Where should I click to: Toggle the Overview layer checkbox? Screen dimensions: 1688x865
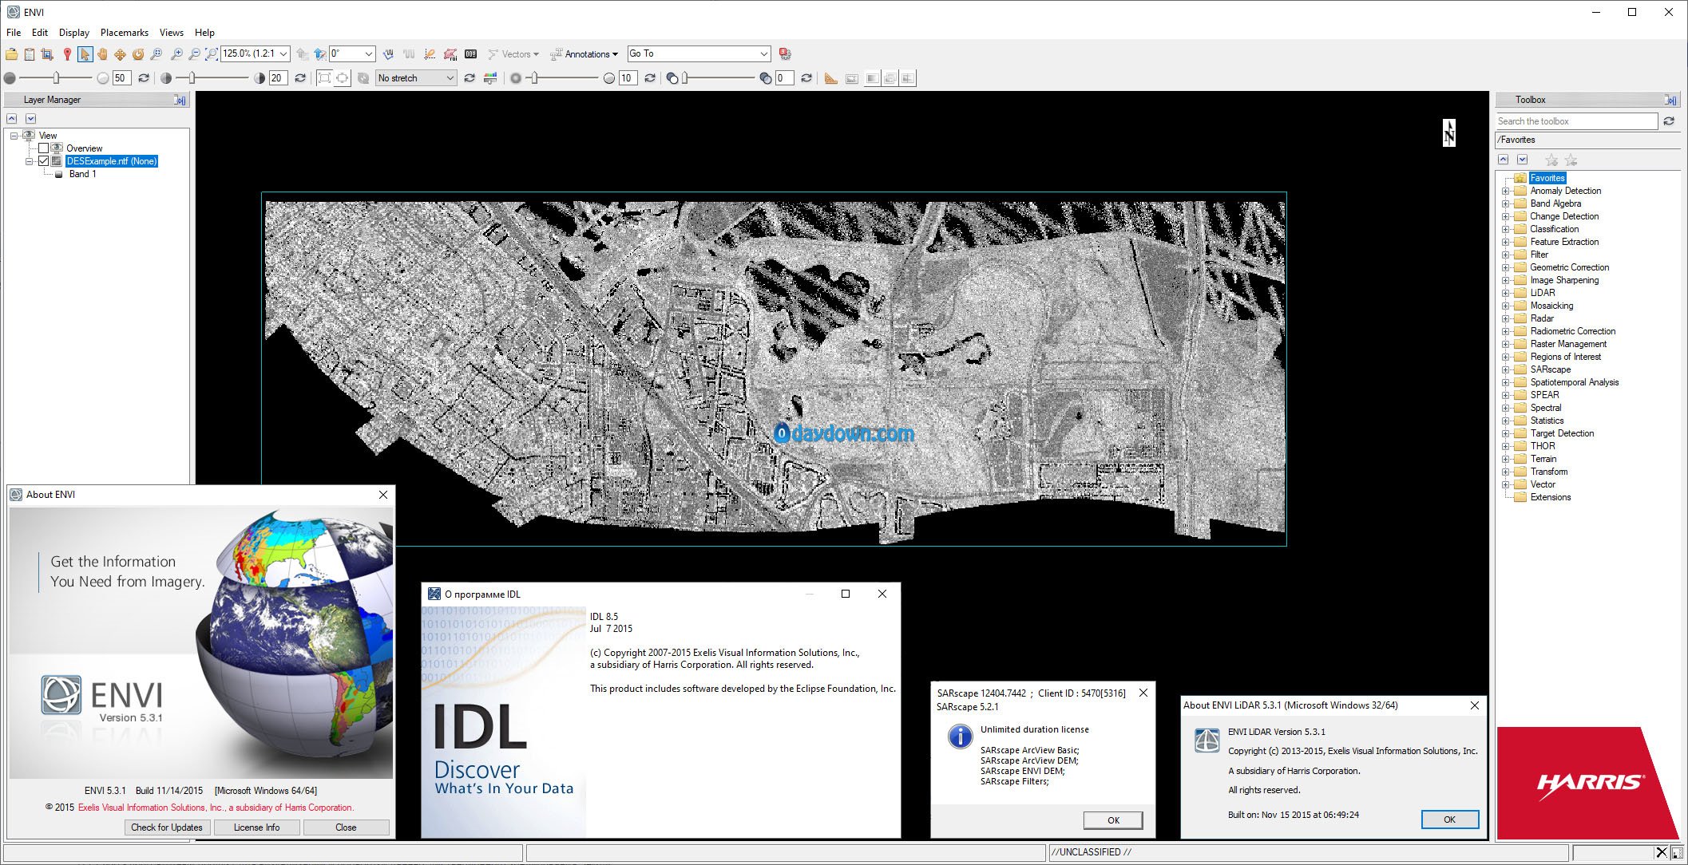(44, 148)
